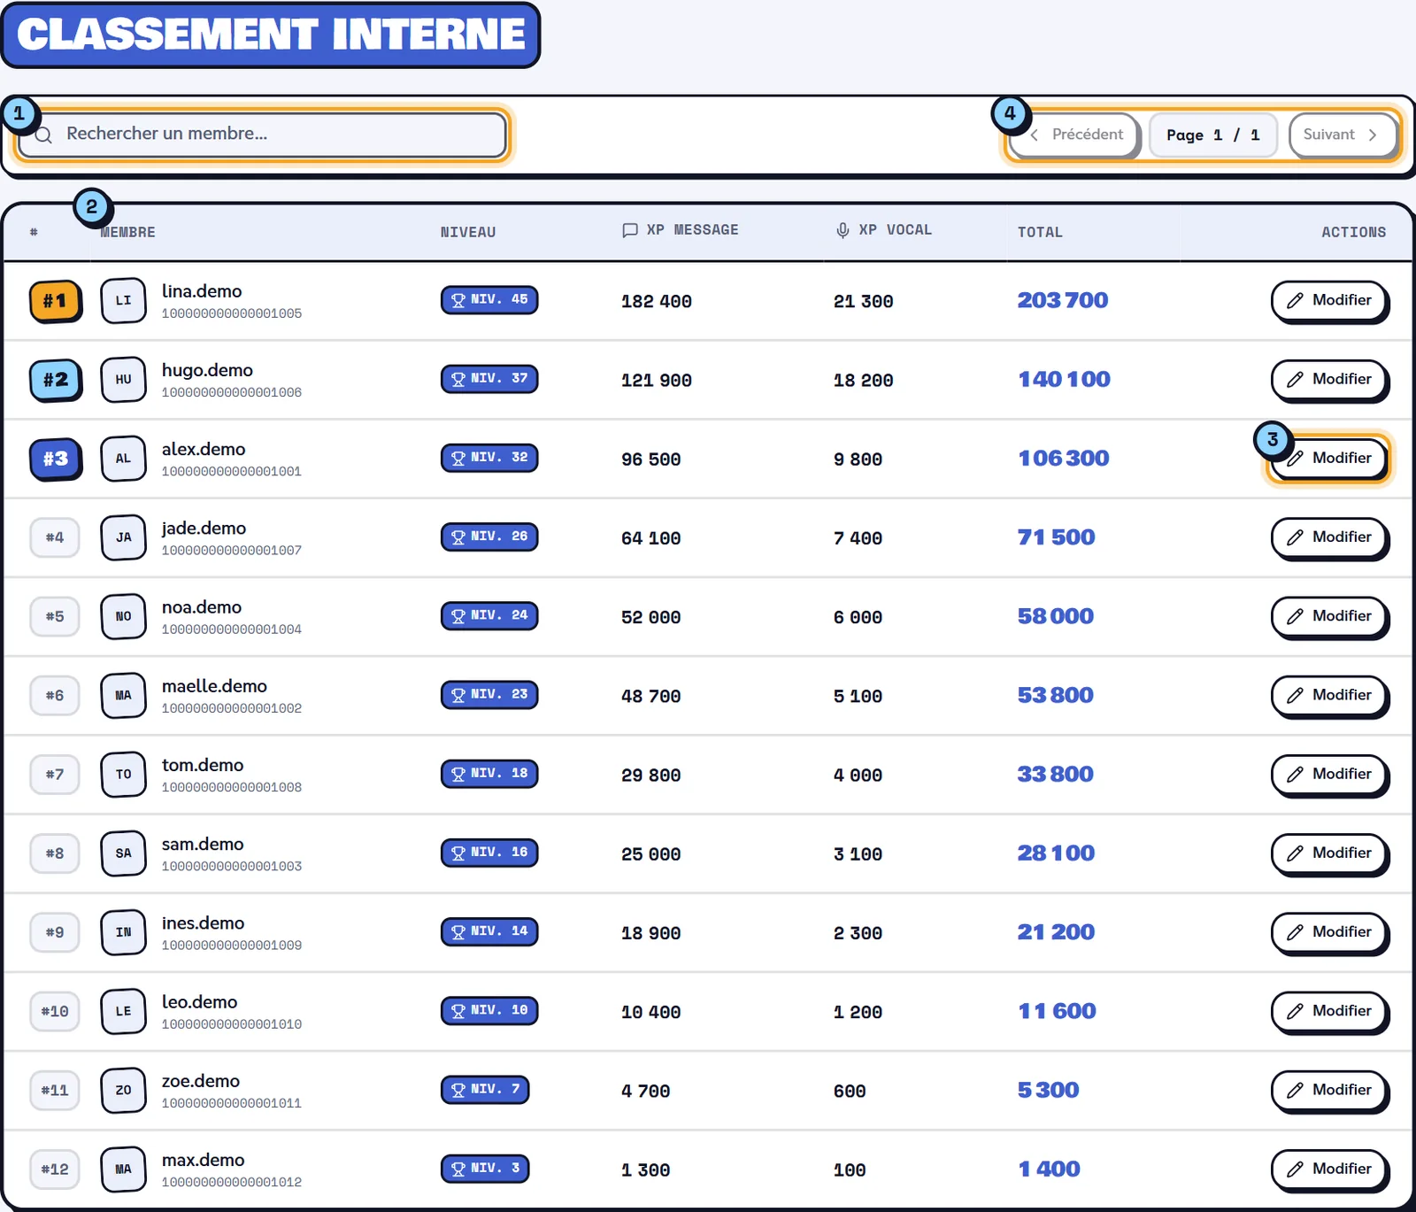Go to the Suivant page

click(x=1343, y=135)
